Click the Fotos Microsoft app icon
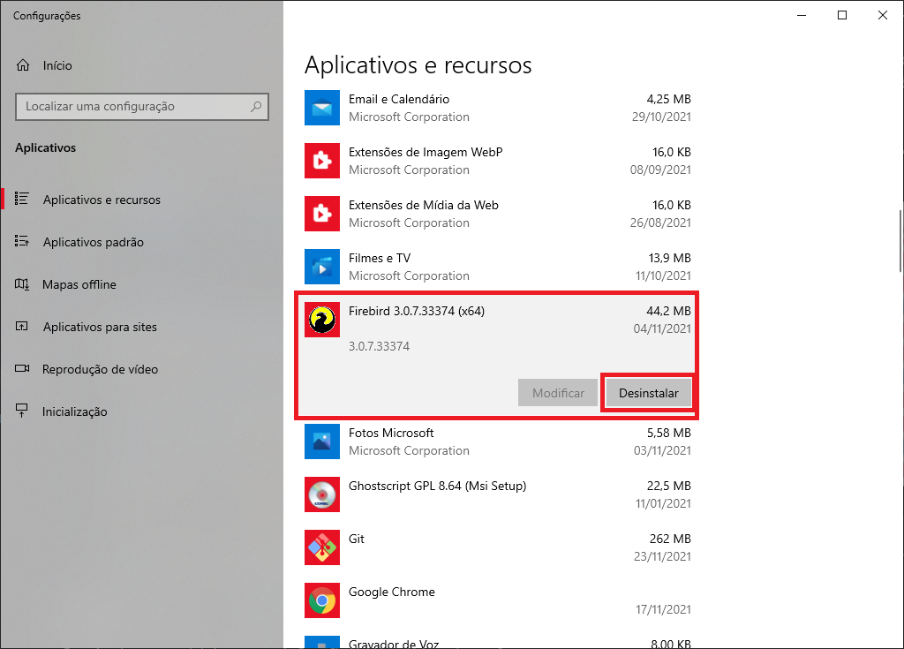The width and height of the screenshot is (904, 649). 321,441
